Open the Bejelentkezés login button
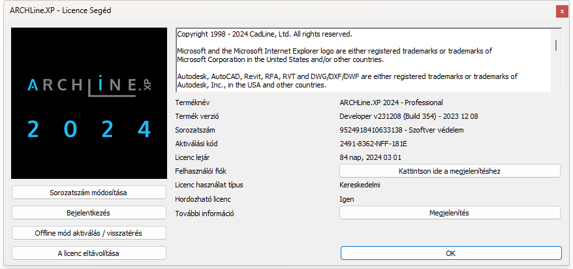The height and width of the screenshot is (269, 573). click(89, 212)
